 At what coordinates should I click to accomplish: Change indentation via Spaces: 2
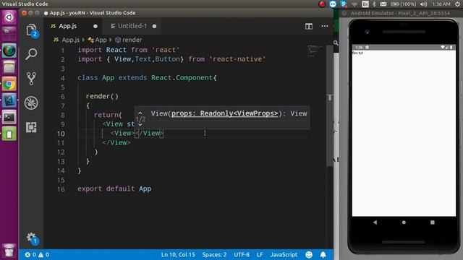[214, 254]
